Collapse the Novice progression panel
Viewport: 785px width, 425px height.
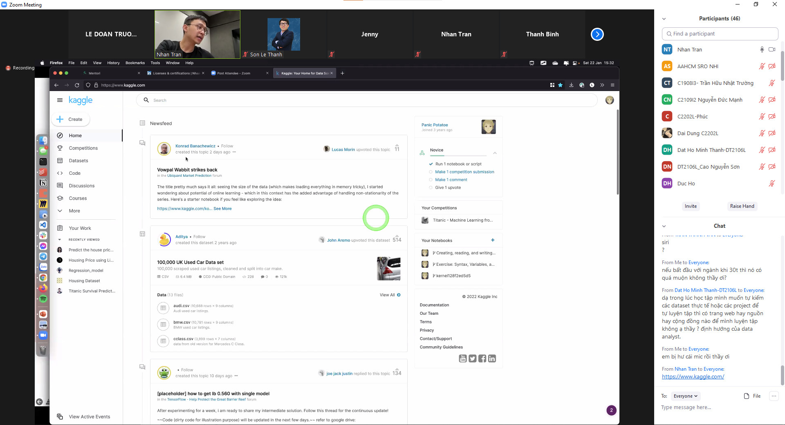(495, 153)
